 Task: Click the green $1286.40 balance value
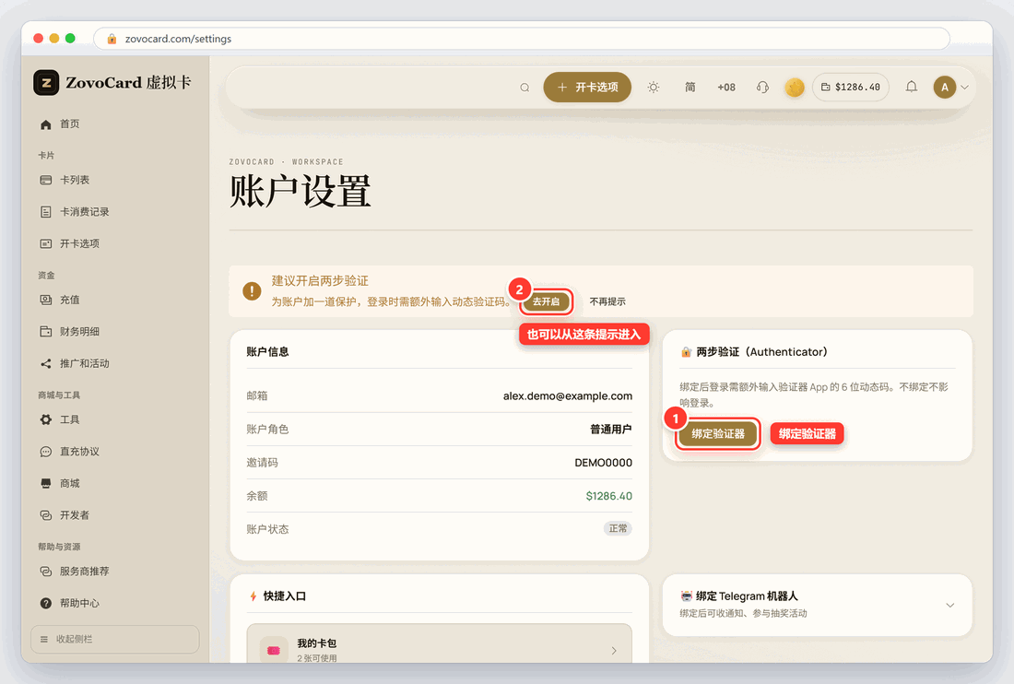click(x=609, y=497)
